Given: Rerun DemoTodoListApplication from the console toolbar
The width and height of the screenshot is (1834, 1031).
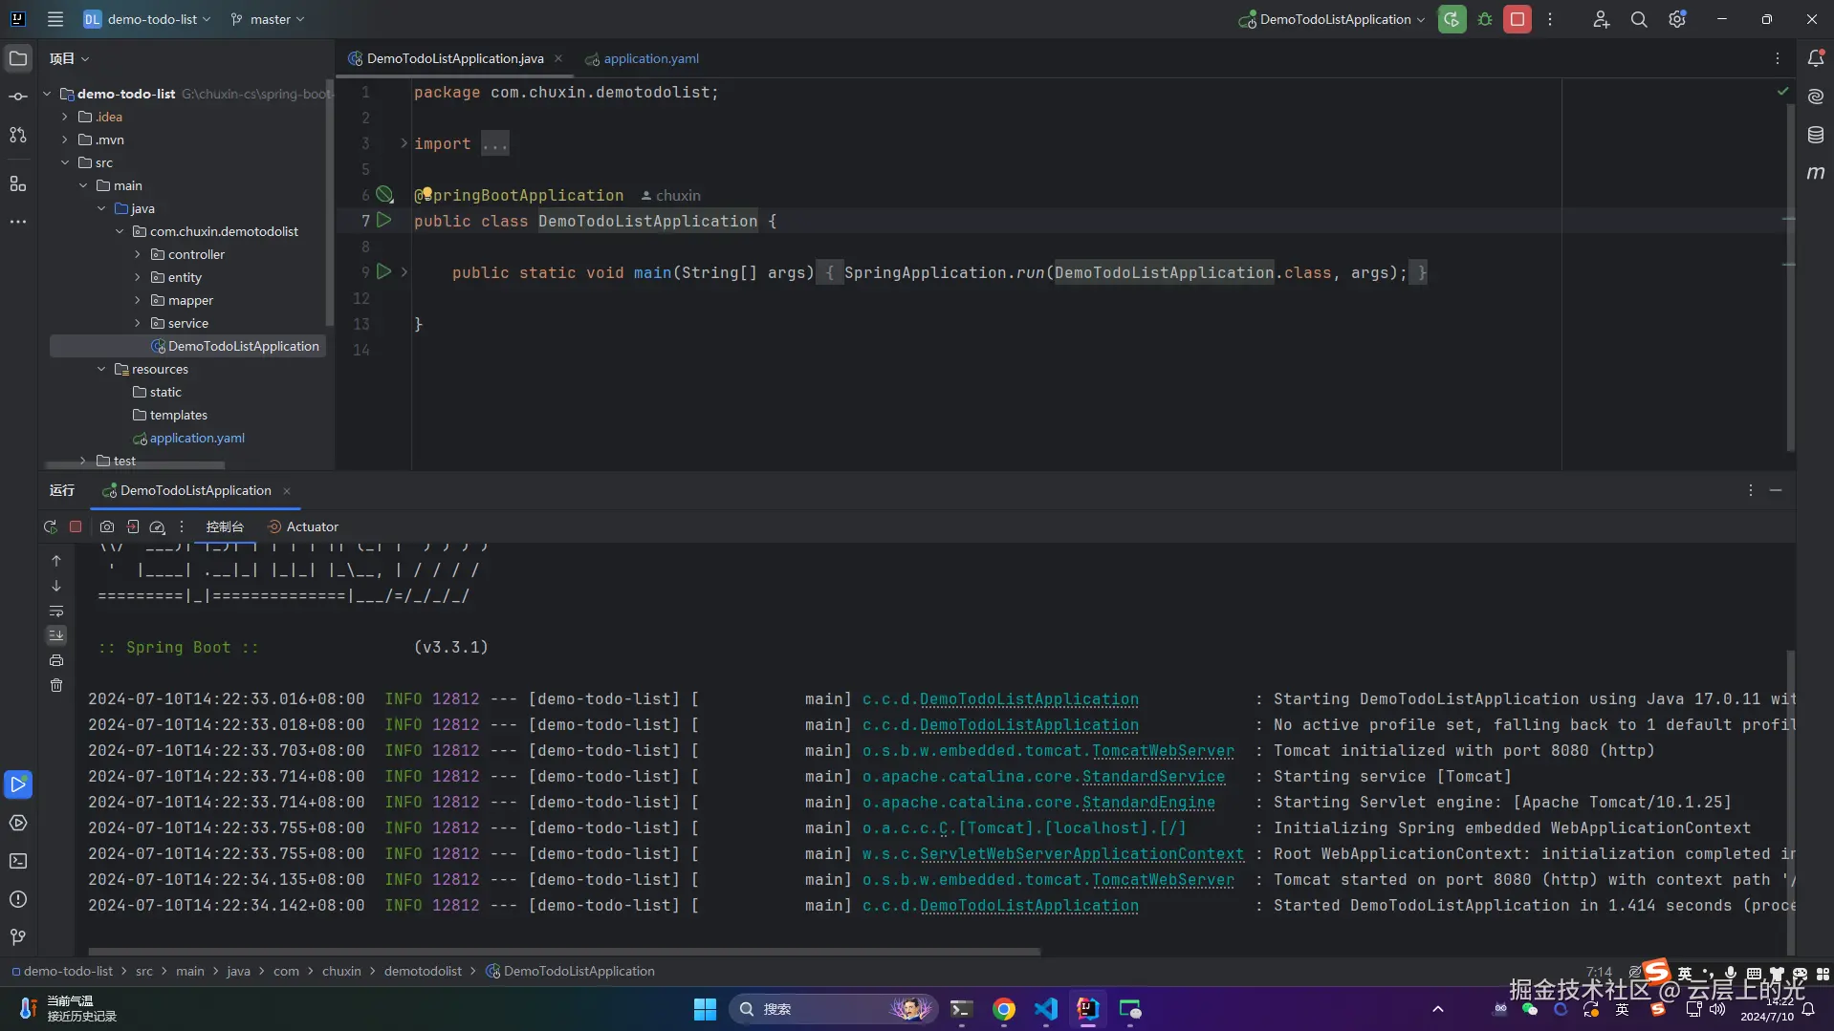Looking at the screenshot, I should pos(50,526).
